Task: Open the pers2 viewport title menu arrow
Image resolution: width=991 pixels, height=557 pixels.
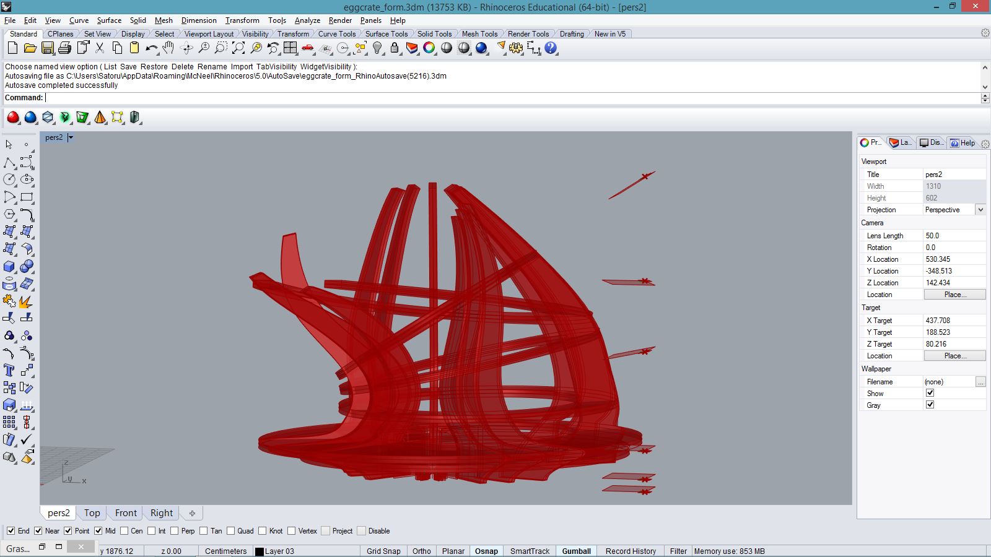Action: pos(71,137)
